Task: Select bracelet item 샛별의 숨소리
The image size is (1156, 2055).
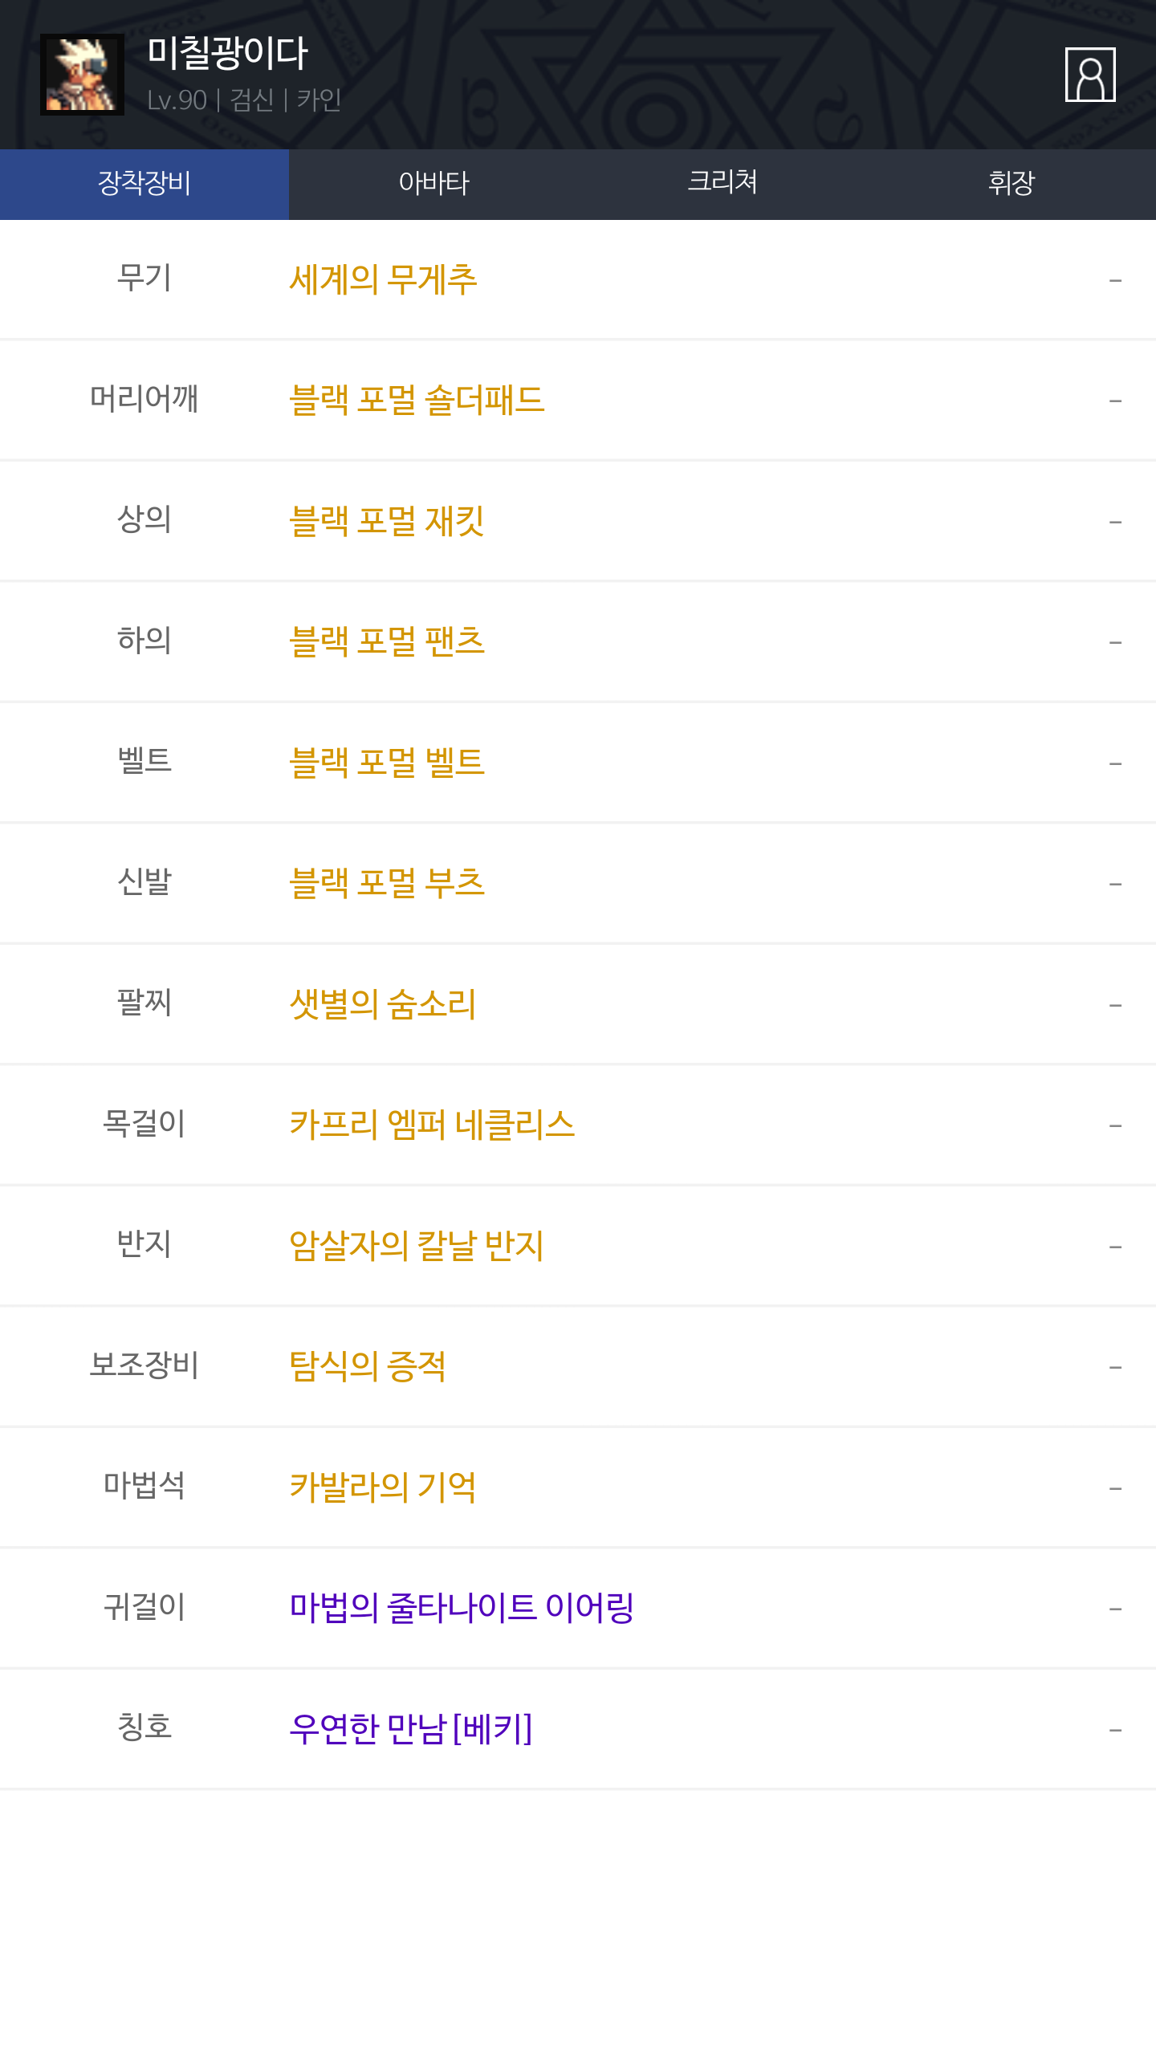Action: (383, 1004)
